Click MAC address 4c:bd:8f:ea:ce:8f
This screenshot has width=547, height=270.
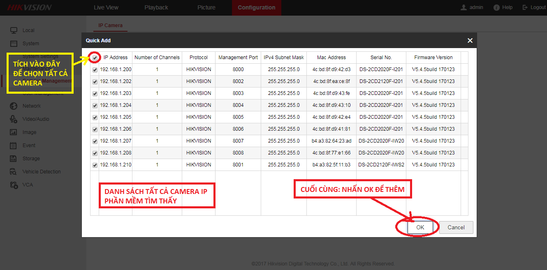[331, 81]
